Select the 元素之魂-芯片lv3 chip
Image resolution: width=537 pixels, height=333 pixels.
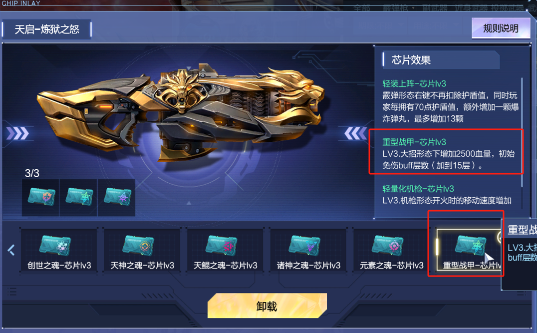(391, 250)
